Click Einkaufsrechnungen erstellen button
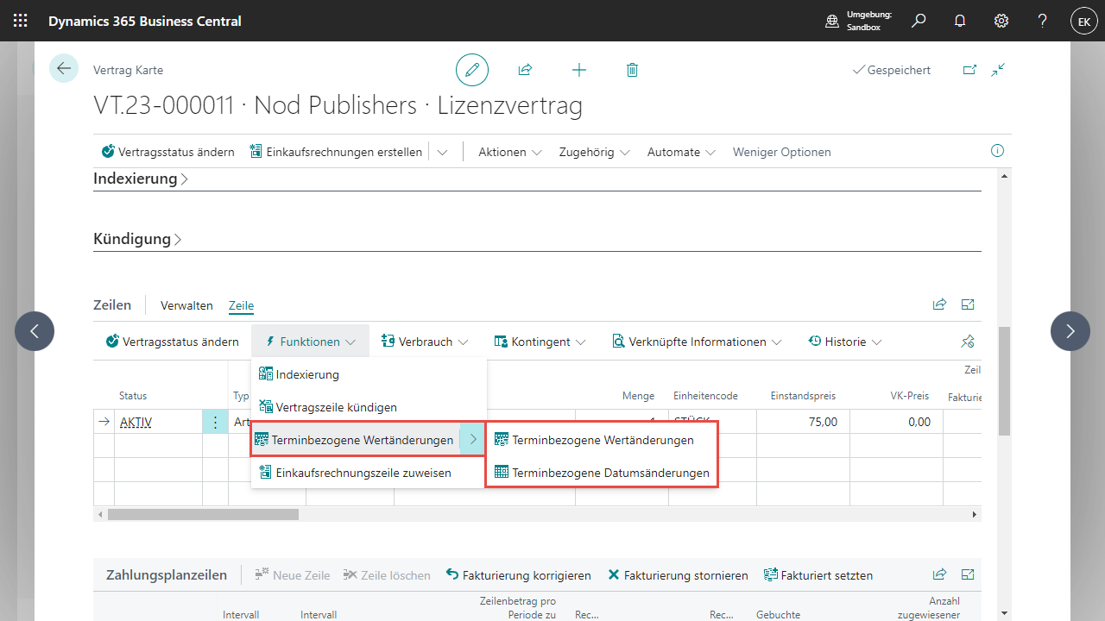 (x=337, y=152)
